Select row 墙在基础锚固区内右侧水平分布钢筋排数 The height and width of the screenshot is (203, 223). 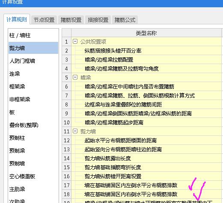146,194
